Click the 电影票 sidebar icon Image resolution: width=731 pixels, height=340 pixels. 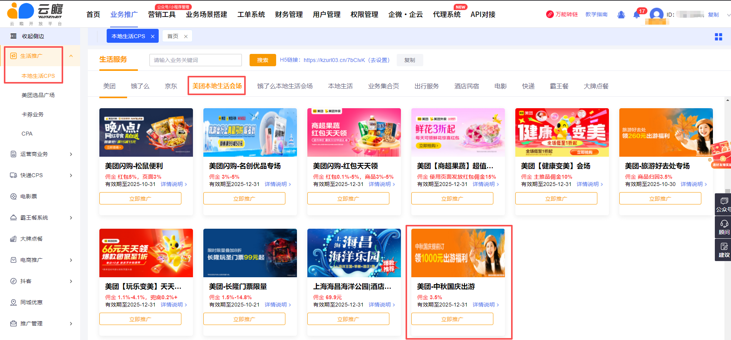pyautogui.click(x=13, y=196)
